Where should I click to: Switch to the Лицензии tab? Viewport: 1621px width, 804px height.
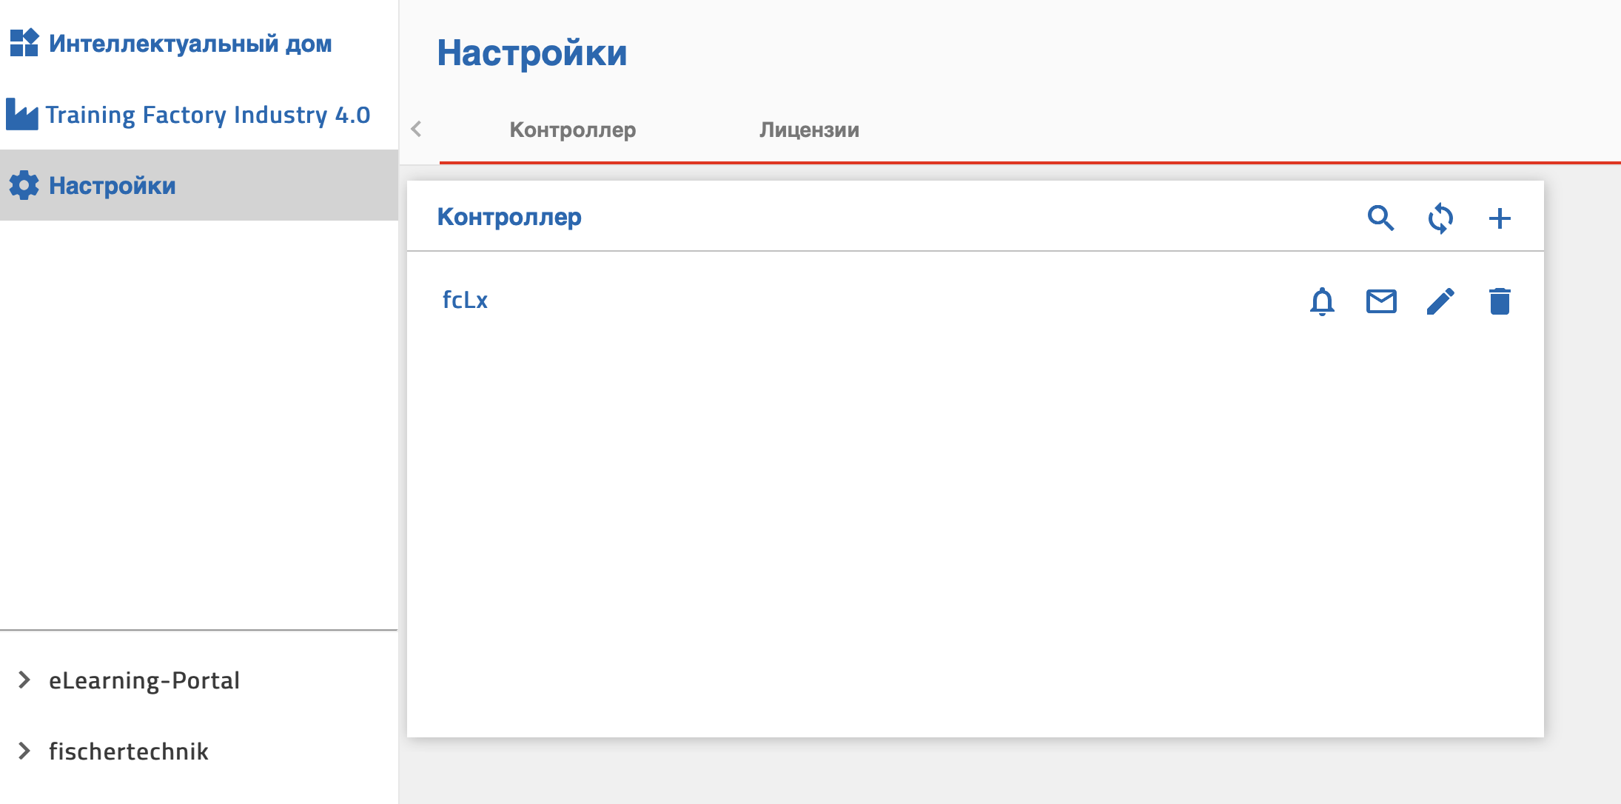point(809,130)
